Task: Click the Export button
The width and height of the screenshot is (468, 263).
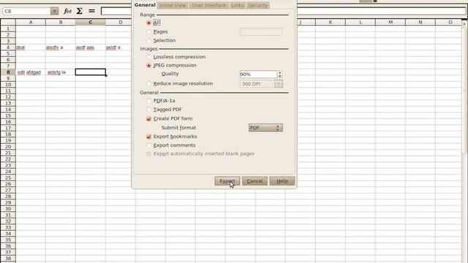Action: coord(227,181)
